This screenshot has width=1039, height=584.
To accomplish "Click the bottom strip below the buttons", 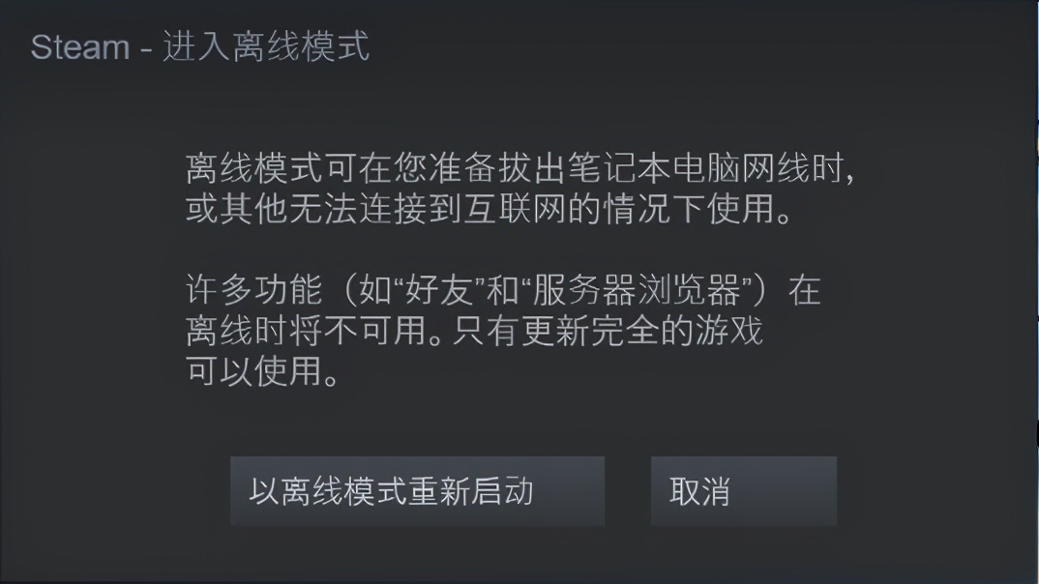I will (519, 561).
